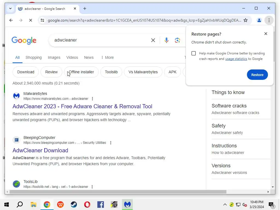Open Google Lens image search icon
The image size is (280, 210).
pos(177,40)
